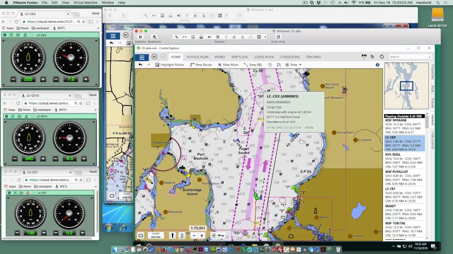The height and width of the screenshot is (254, 453).
Task: Click the navigate back circle arrow
Action: 154,57
